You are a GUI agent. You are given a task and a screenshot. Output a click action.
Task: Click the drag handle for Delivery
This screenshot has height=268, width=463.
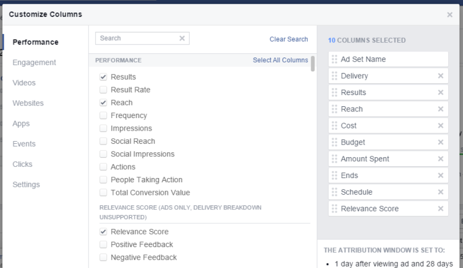(x=334, y=76)
